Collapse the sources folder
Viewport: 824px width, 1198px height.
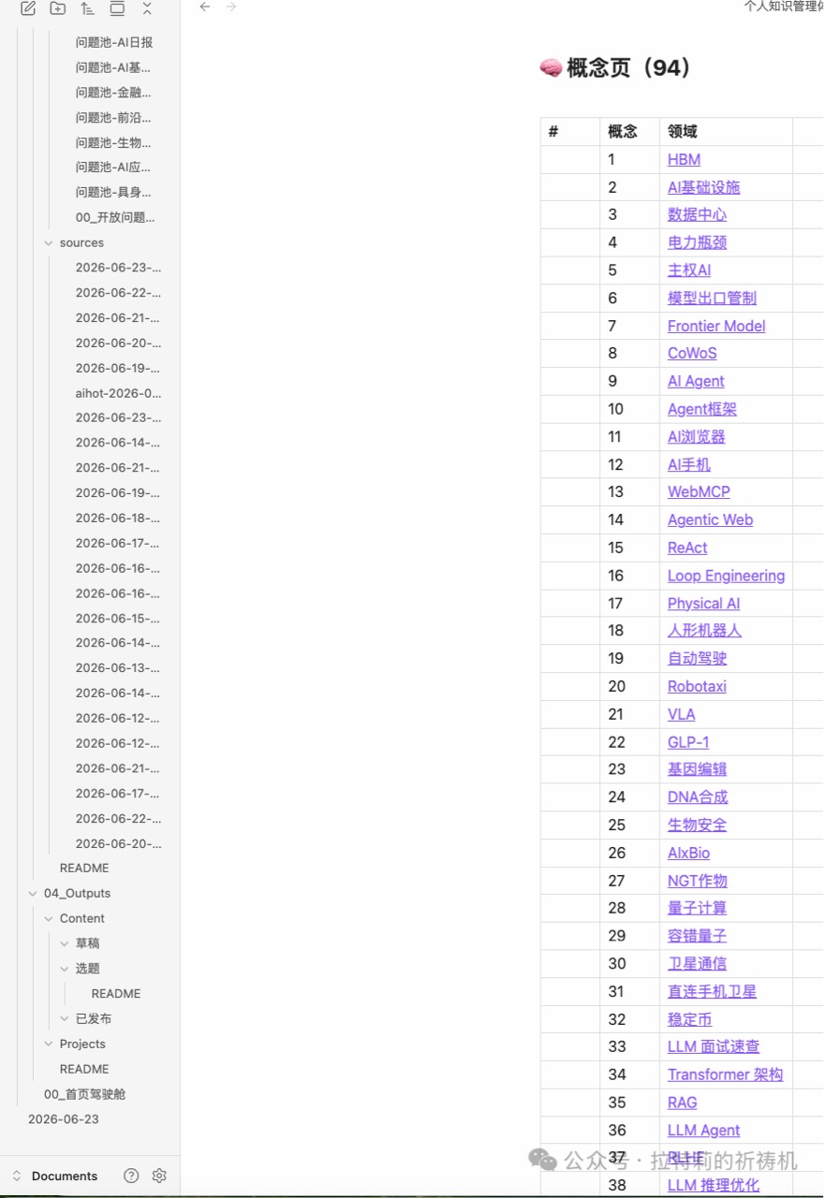49,242
